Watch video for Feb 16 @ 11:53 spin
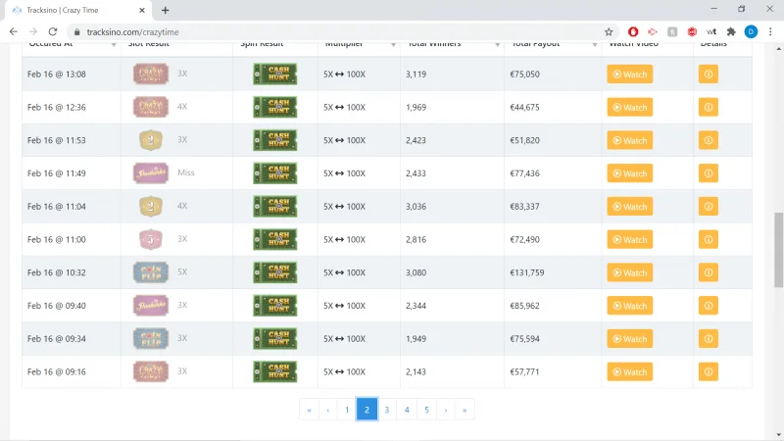 pyautogui.click(x=630, y=140)
